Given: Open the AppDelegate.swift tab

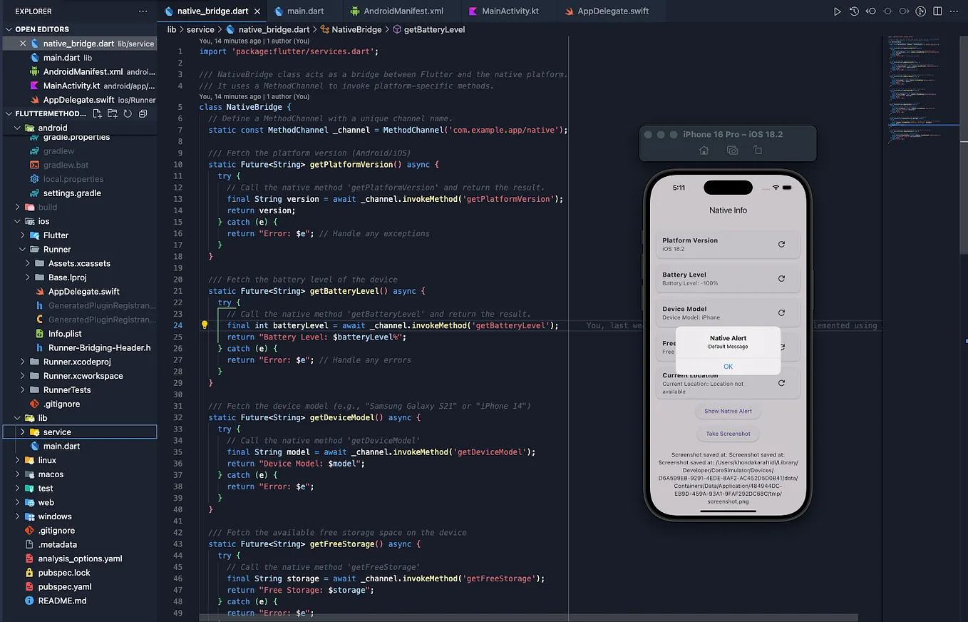Looking at the screenshot, I should tap(613, 11).
